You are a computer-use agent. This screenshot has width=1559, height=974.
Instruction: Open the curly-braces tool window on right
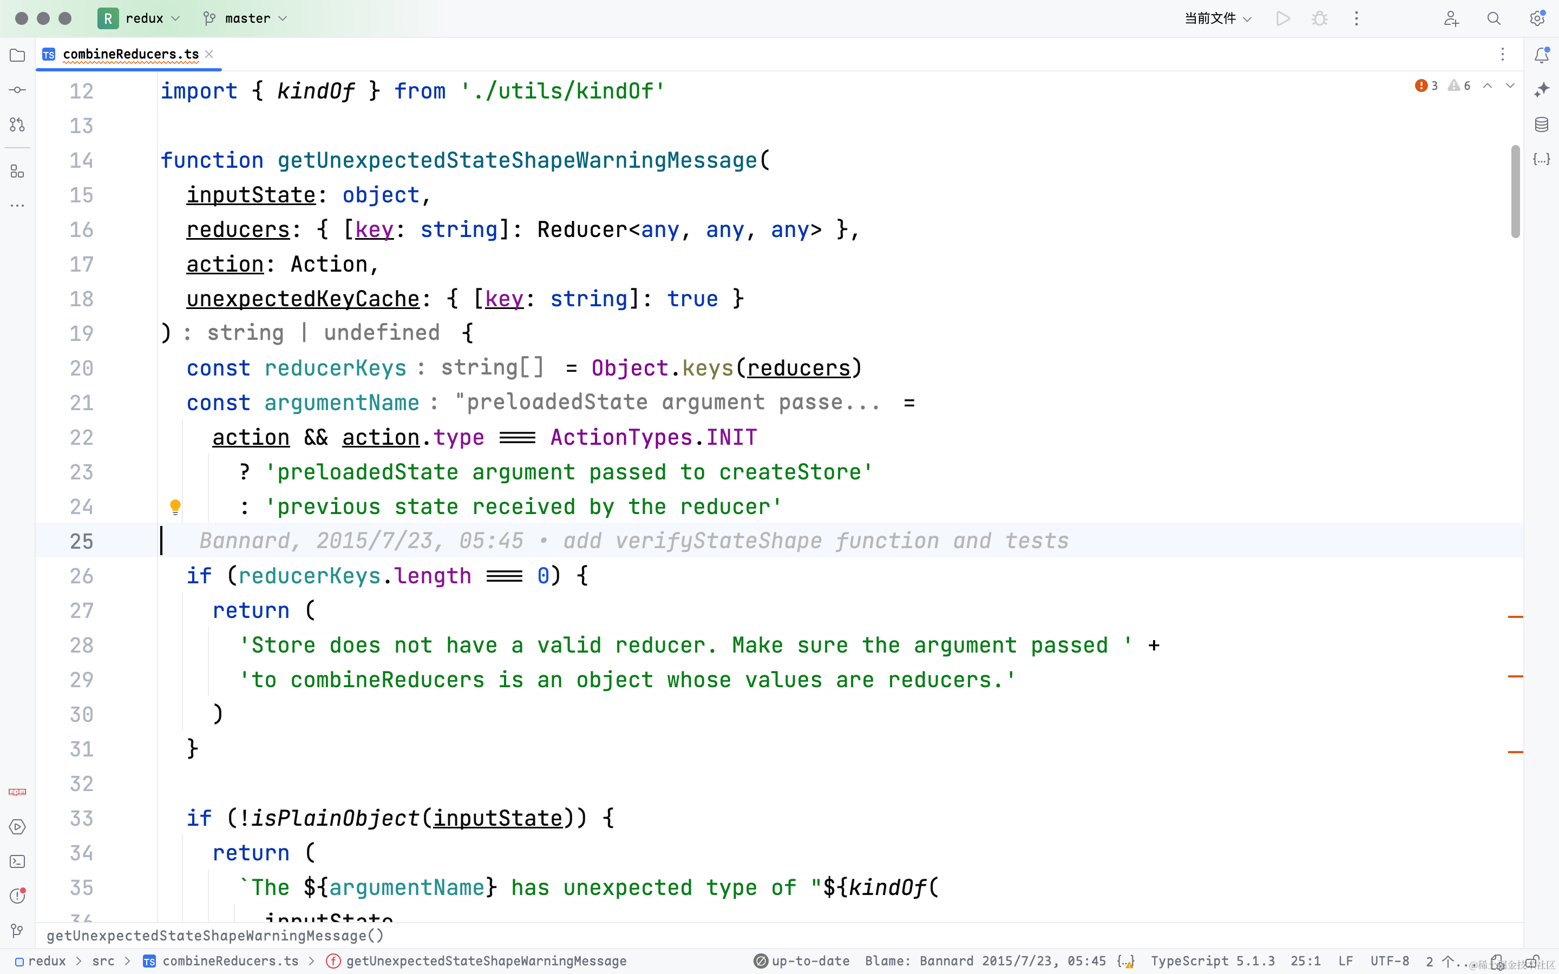(x=1542, y=159)
